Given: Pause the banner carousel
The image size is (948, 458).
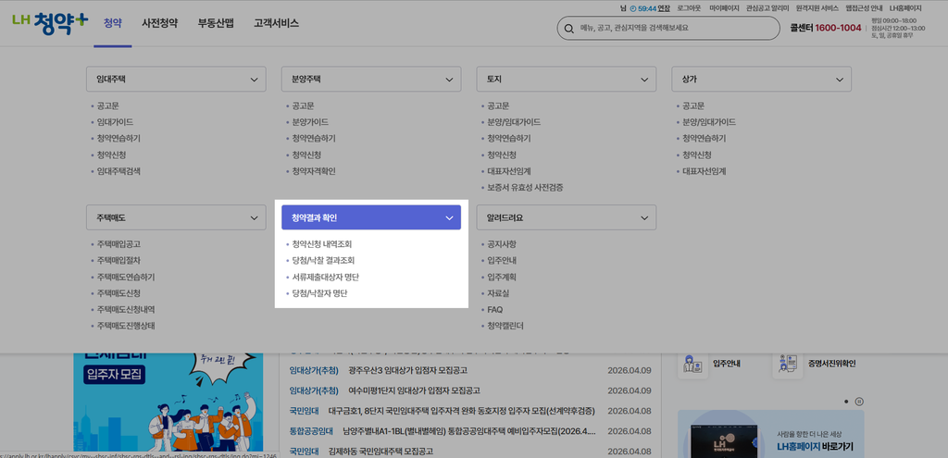Looking at the screenshot, I should (860, 402).
